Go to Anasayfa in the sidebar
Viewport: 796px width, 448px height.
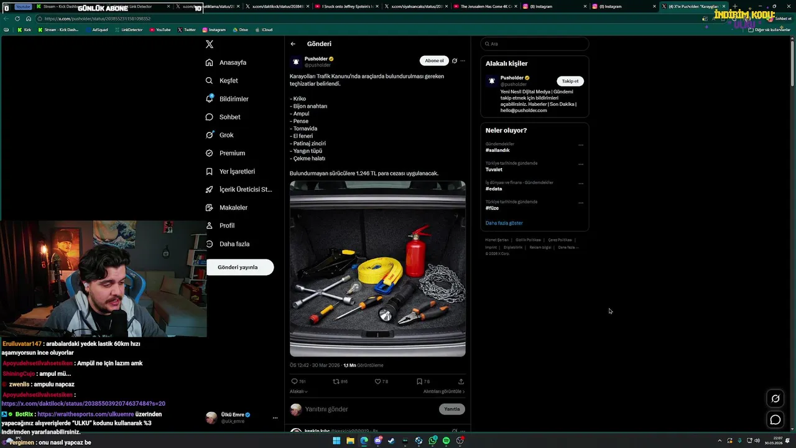tap(227, 62)
